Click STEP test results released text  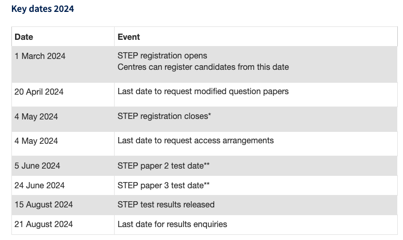pyautogui.click(x=166, y=205)
